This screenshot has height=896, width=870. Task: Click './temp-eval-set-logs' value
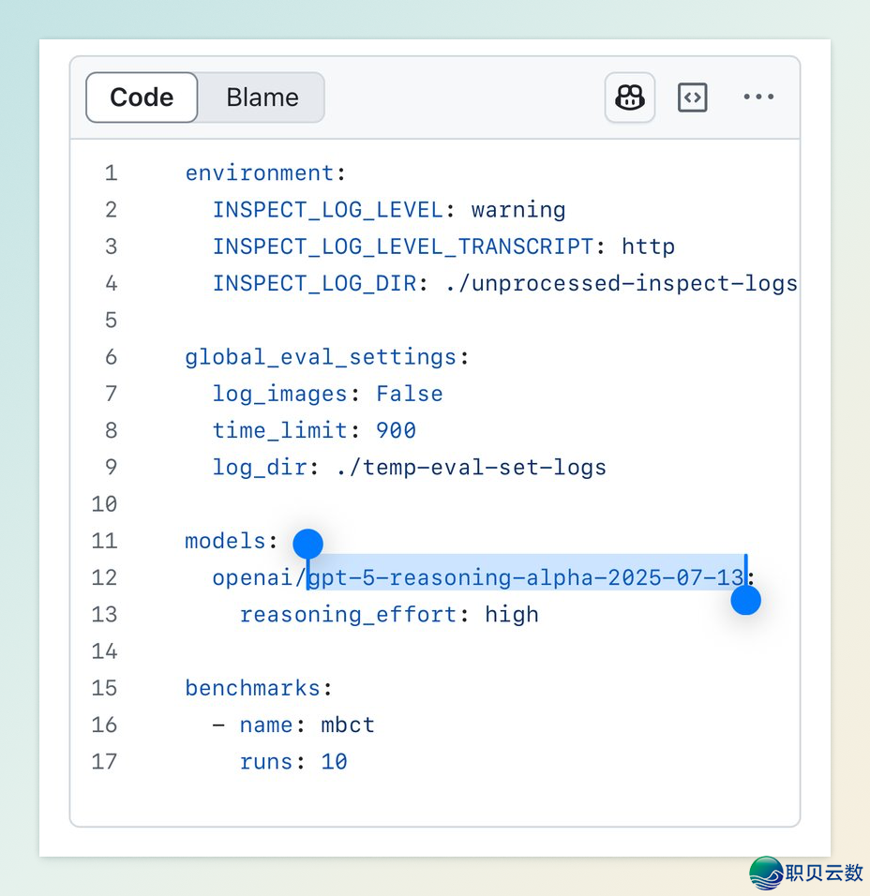[471, 468]
